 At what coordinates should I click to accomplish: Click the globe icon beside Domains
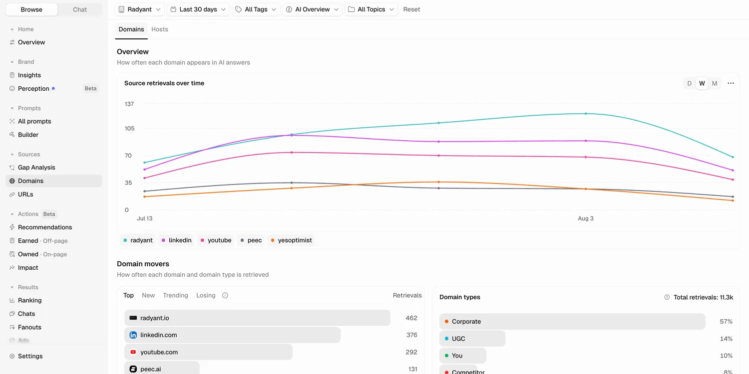[x=12, y=181]
